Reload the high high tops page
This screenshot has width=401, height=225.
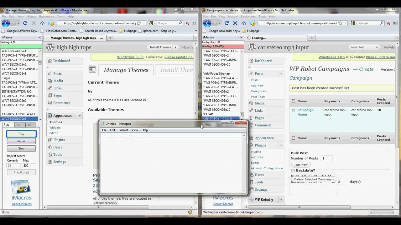tap(25, 23)
